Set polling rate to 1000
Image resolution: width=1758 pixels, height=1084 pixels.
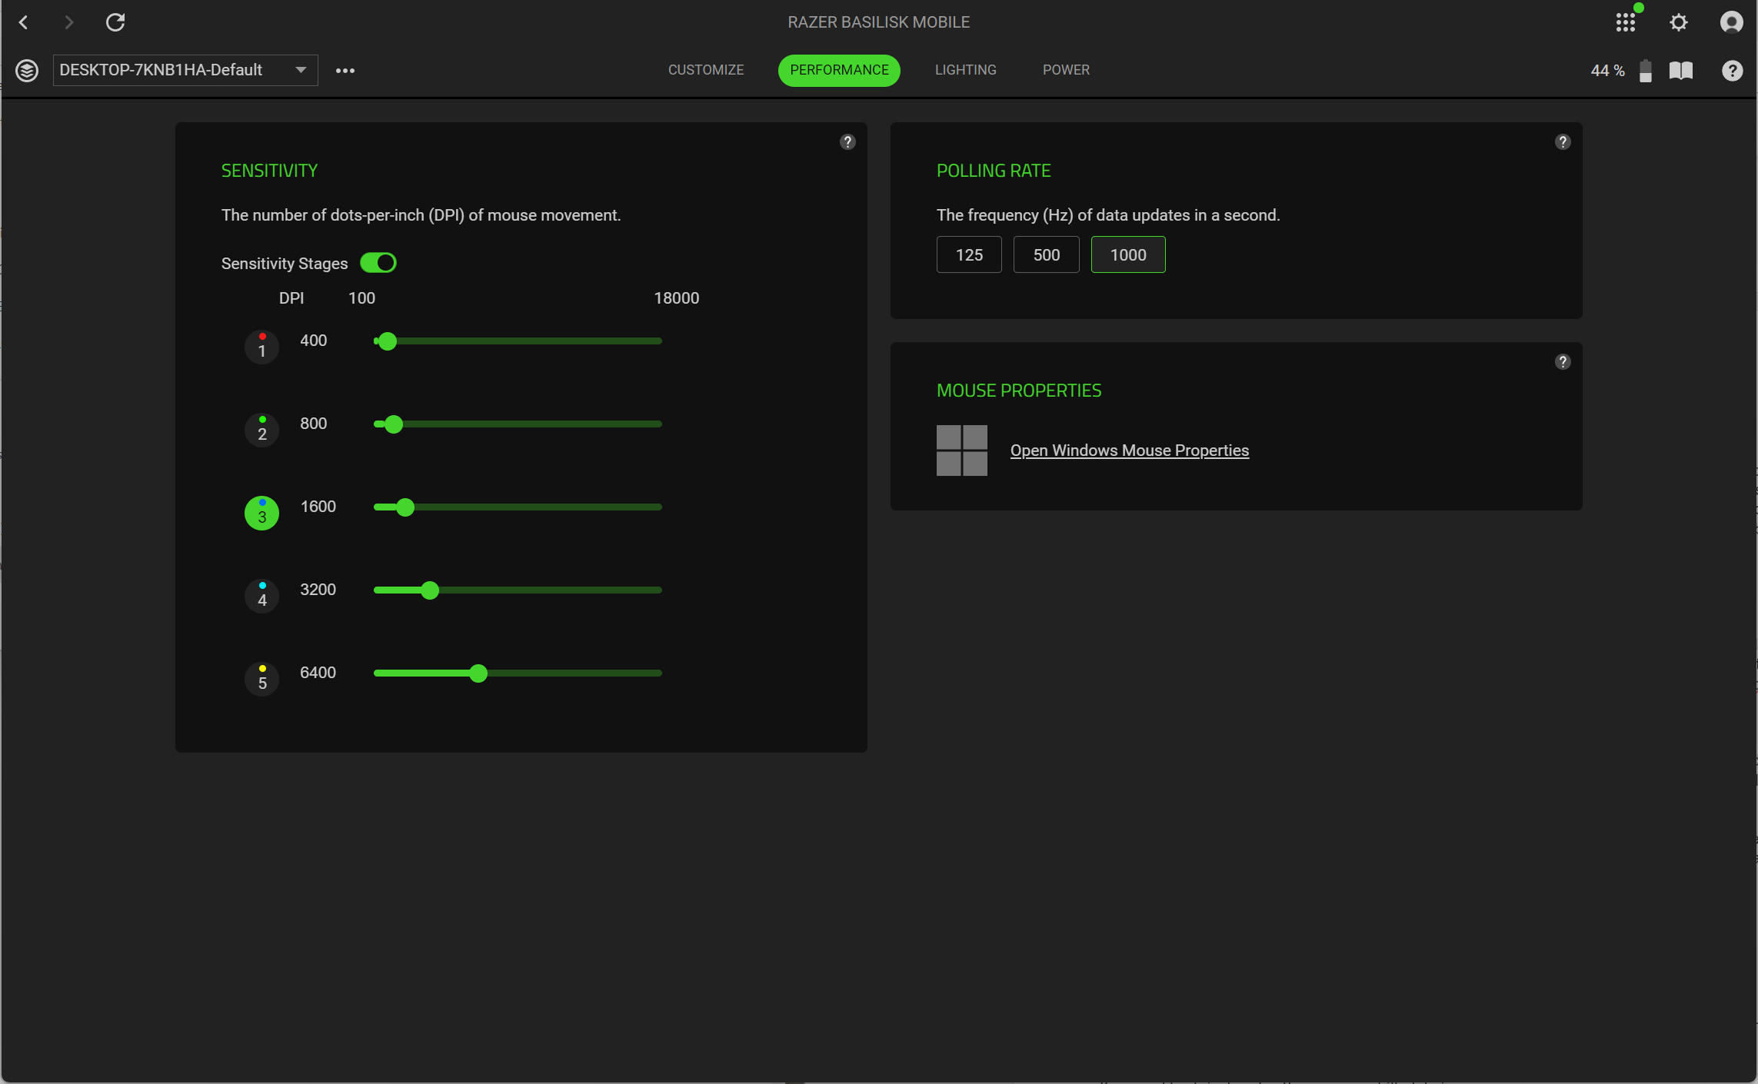(x=1128, y=254)
